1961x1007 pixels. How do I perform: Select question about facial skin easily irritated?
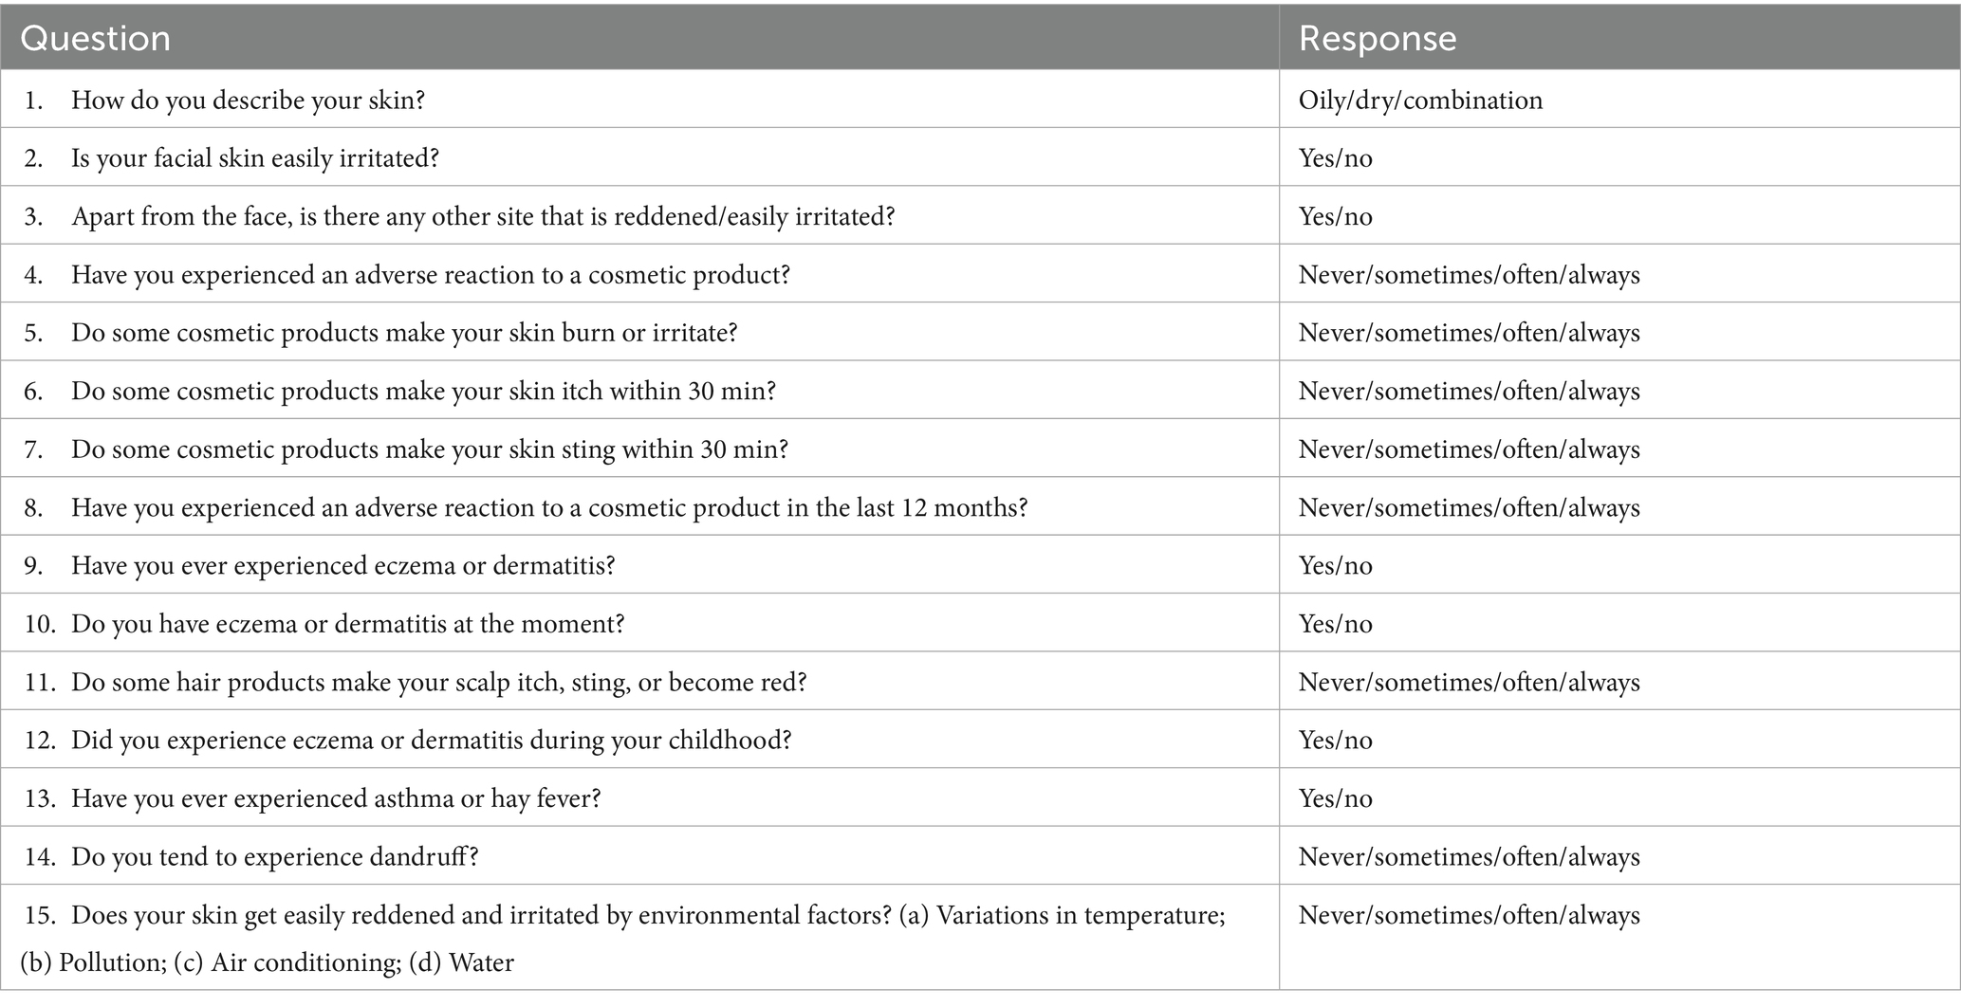click(x=255, y=157)
